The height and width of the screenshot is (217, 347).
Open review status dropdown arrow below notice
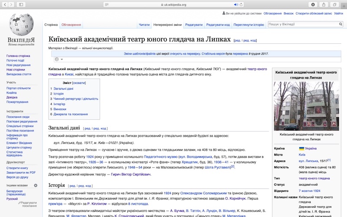click(x=62, y=59)
